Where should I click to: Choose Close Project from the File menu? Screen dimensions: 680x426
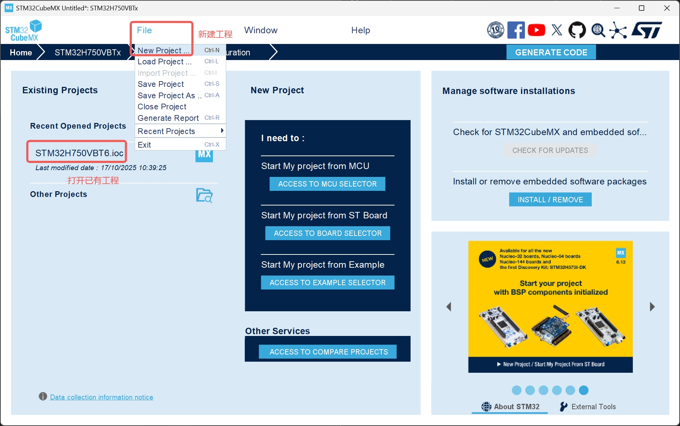click(180, 106)
